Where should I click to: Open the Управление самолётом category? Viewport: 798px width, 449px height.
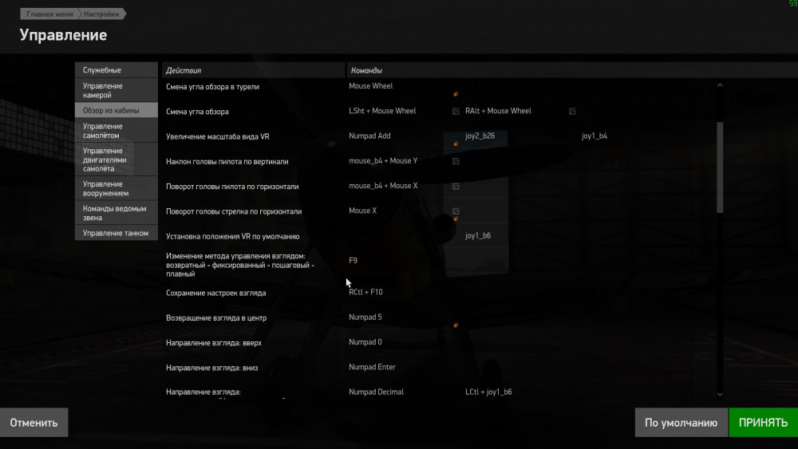coord(116,131)
